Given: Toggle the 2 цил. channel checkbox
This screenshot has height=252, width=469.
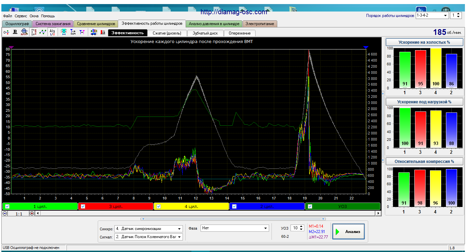Looking at the screenshot, I should pos(234,206).
